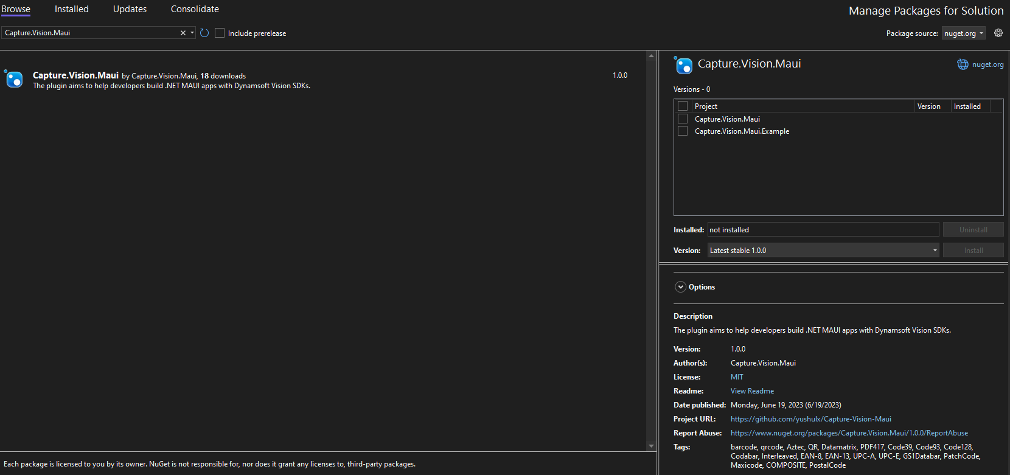The height and width of the screenshot is (475, 1010).
Task: Check the Capture.Vision.Maui project checkbox
Action: click(683, 119)
